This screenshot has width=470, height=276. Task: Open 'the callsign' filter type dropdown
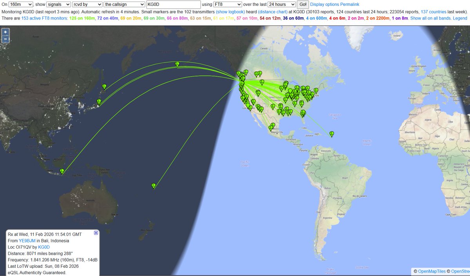[124, 4]
